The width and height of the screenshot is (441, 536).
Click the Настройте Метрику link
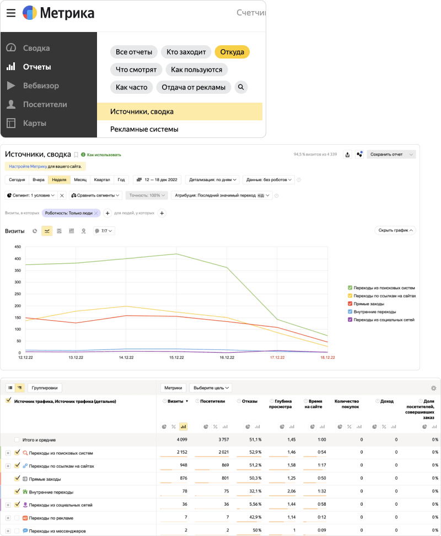click(28, 166)
